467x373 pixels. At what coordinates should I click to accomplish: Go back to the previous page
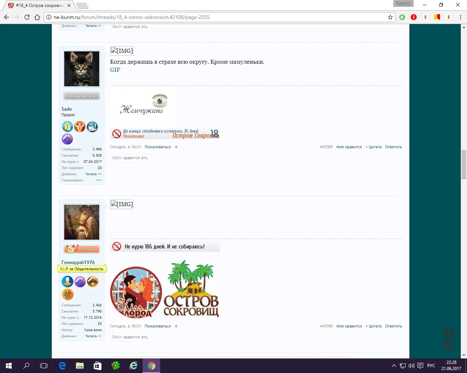[7, 17]
